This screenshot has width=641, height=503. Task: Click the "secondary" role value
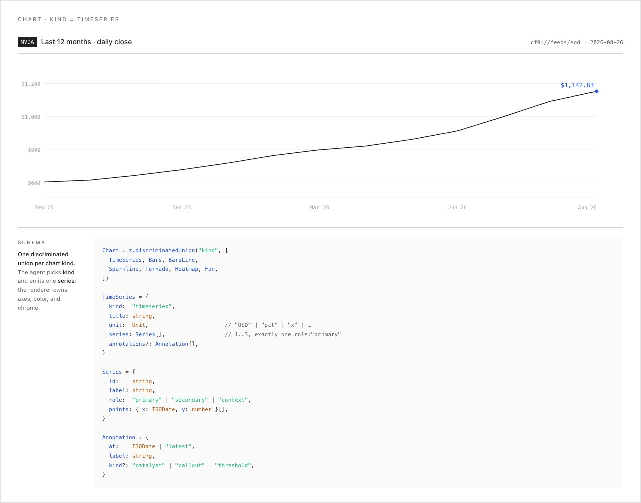point(190,400)
